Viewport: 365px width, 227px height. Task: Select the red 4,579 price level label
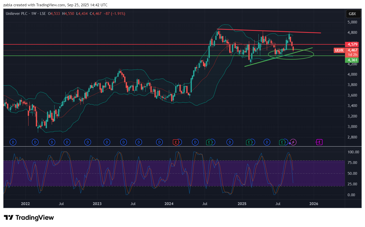pyautogui.click(x=352, y=44)
